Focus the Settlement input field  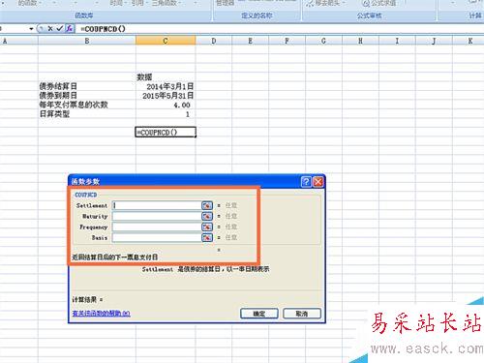coord(157,205)
